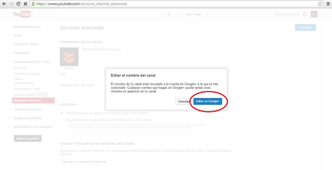Open the account dropdown arrow beside avatar
Screen dimensions: 332x170
320,14
